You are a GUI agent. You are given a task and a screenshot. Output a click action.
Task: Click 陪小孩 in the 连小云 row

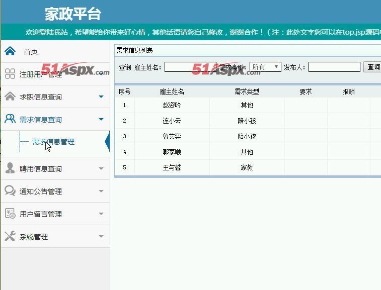pos(247,121)
